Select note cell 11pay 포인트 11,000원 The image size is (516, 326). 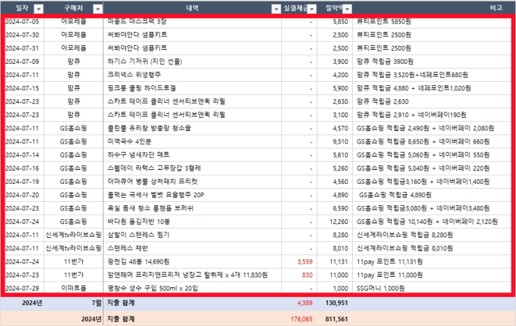[x=390, y=275]
